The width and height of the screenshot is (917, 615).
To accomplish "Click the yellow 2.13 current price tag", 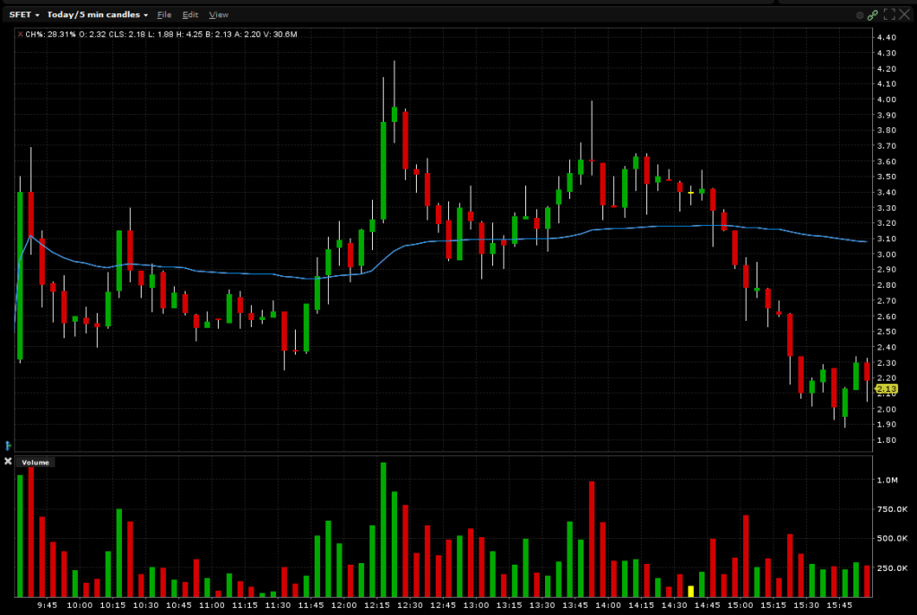I will [x=885, y=388].
